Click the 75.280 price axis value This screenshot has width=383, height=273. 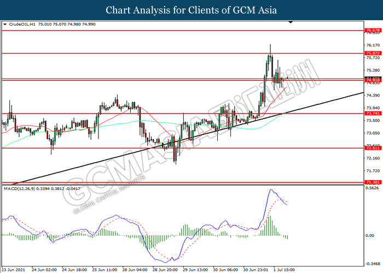pyautogui.click(x=373, y=70)
